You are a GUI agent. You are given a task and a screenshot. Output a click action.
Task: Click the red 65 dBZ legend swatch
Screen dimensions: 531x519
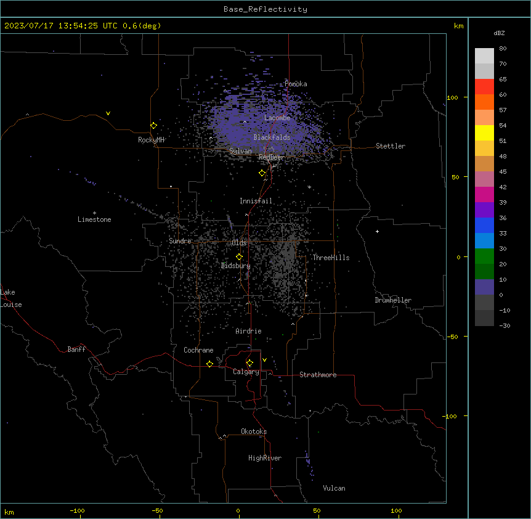point(484,86)
